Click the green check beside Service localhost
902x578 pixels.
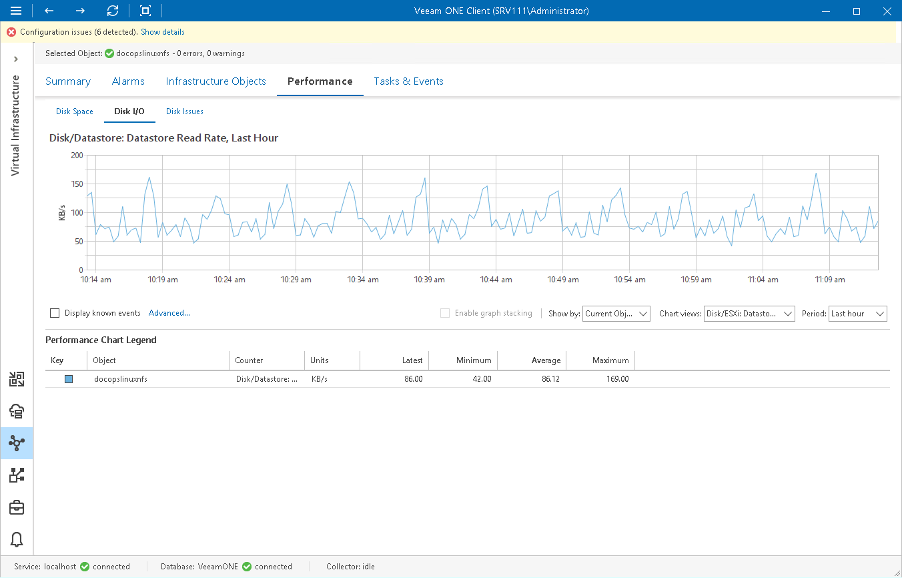click(x=85, y=567)
